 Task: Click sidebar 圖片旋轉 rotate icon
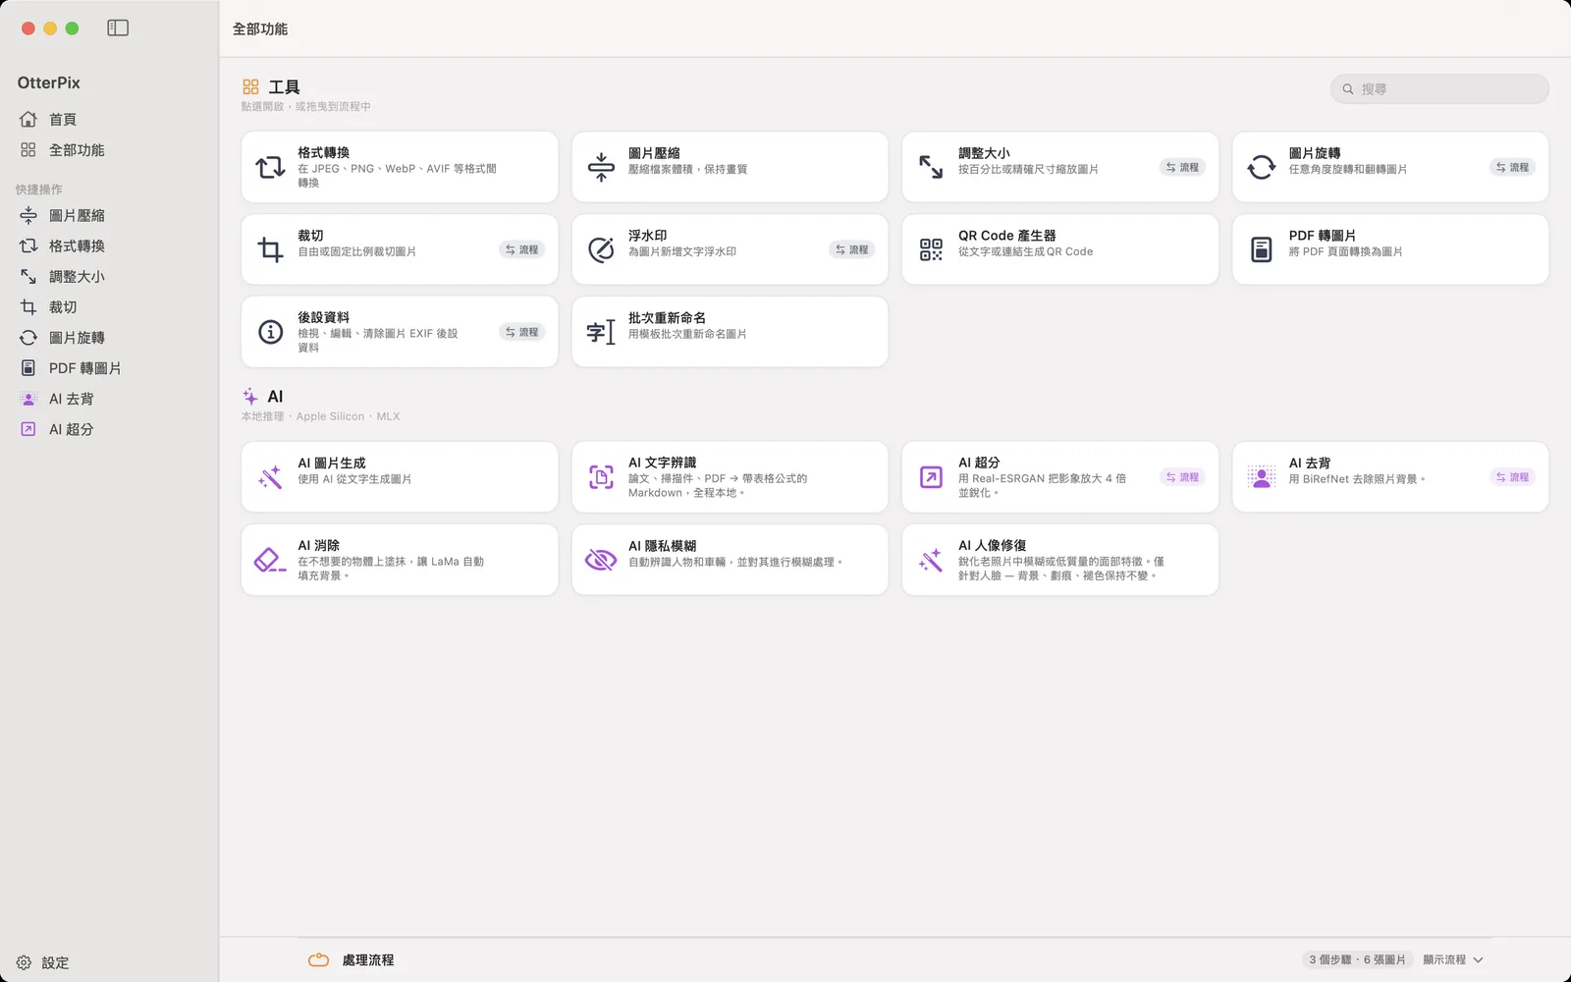point(28,338)
